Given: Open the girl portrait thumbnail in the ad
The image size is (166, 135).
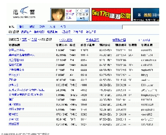Looking at the screenshot, I should coord(58,15).
